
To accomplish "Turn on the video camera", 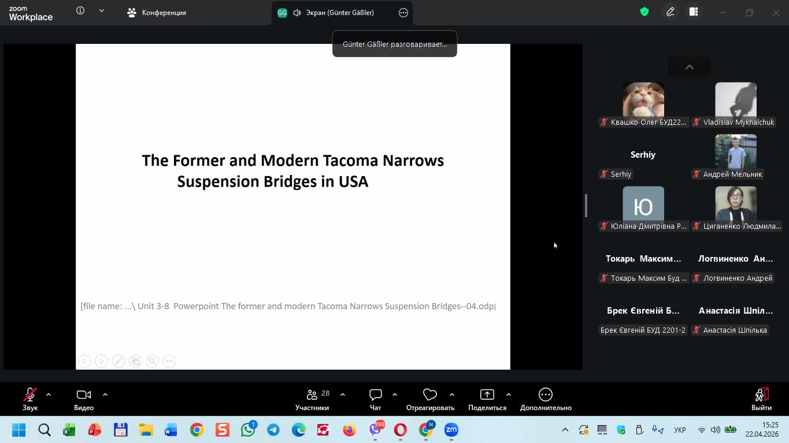I will pyautogui.click(x=84, y=400).
